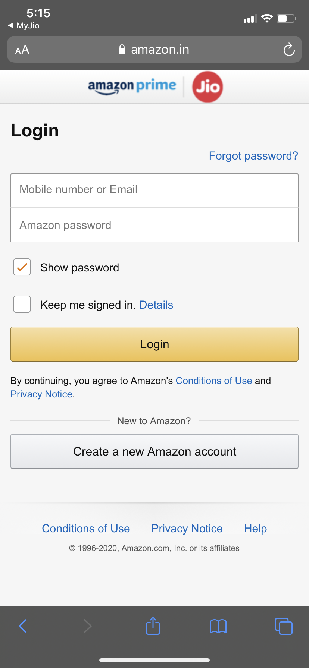Focus the Amazon password field
The image size is (309, 668).
(154, 225)
